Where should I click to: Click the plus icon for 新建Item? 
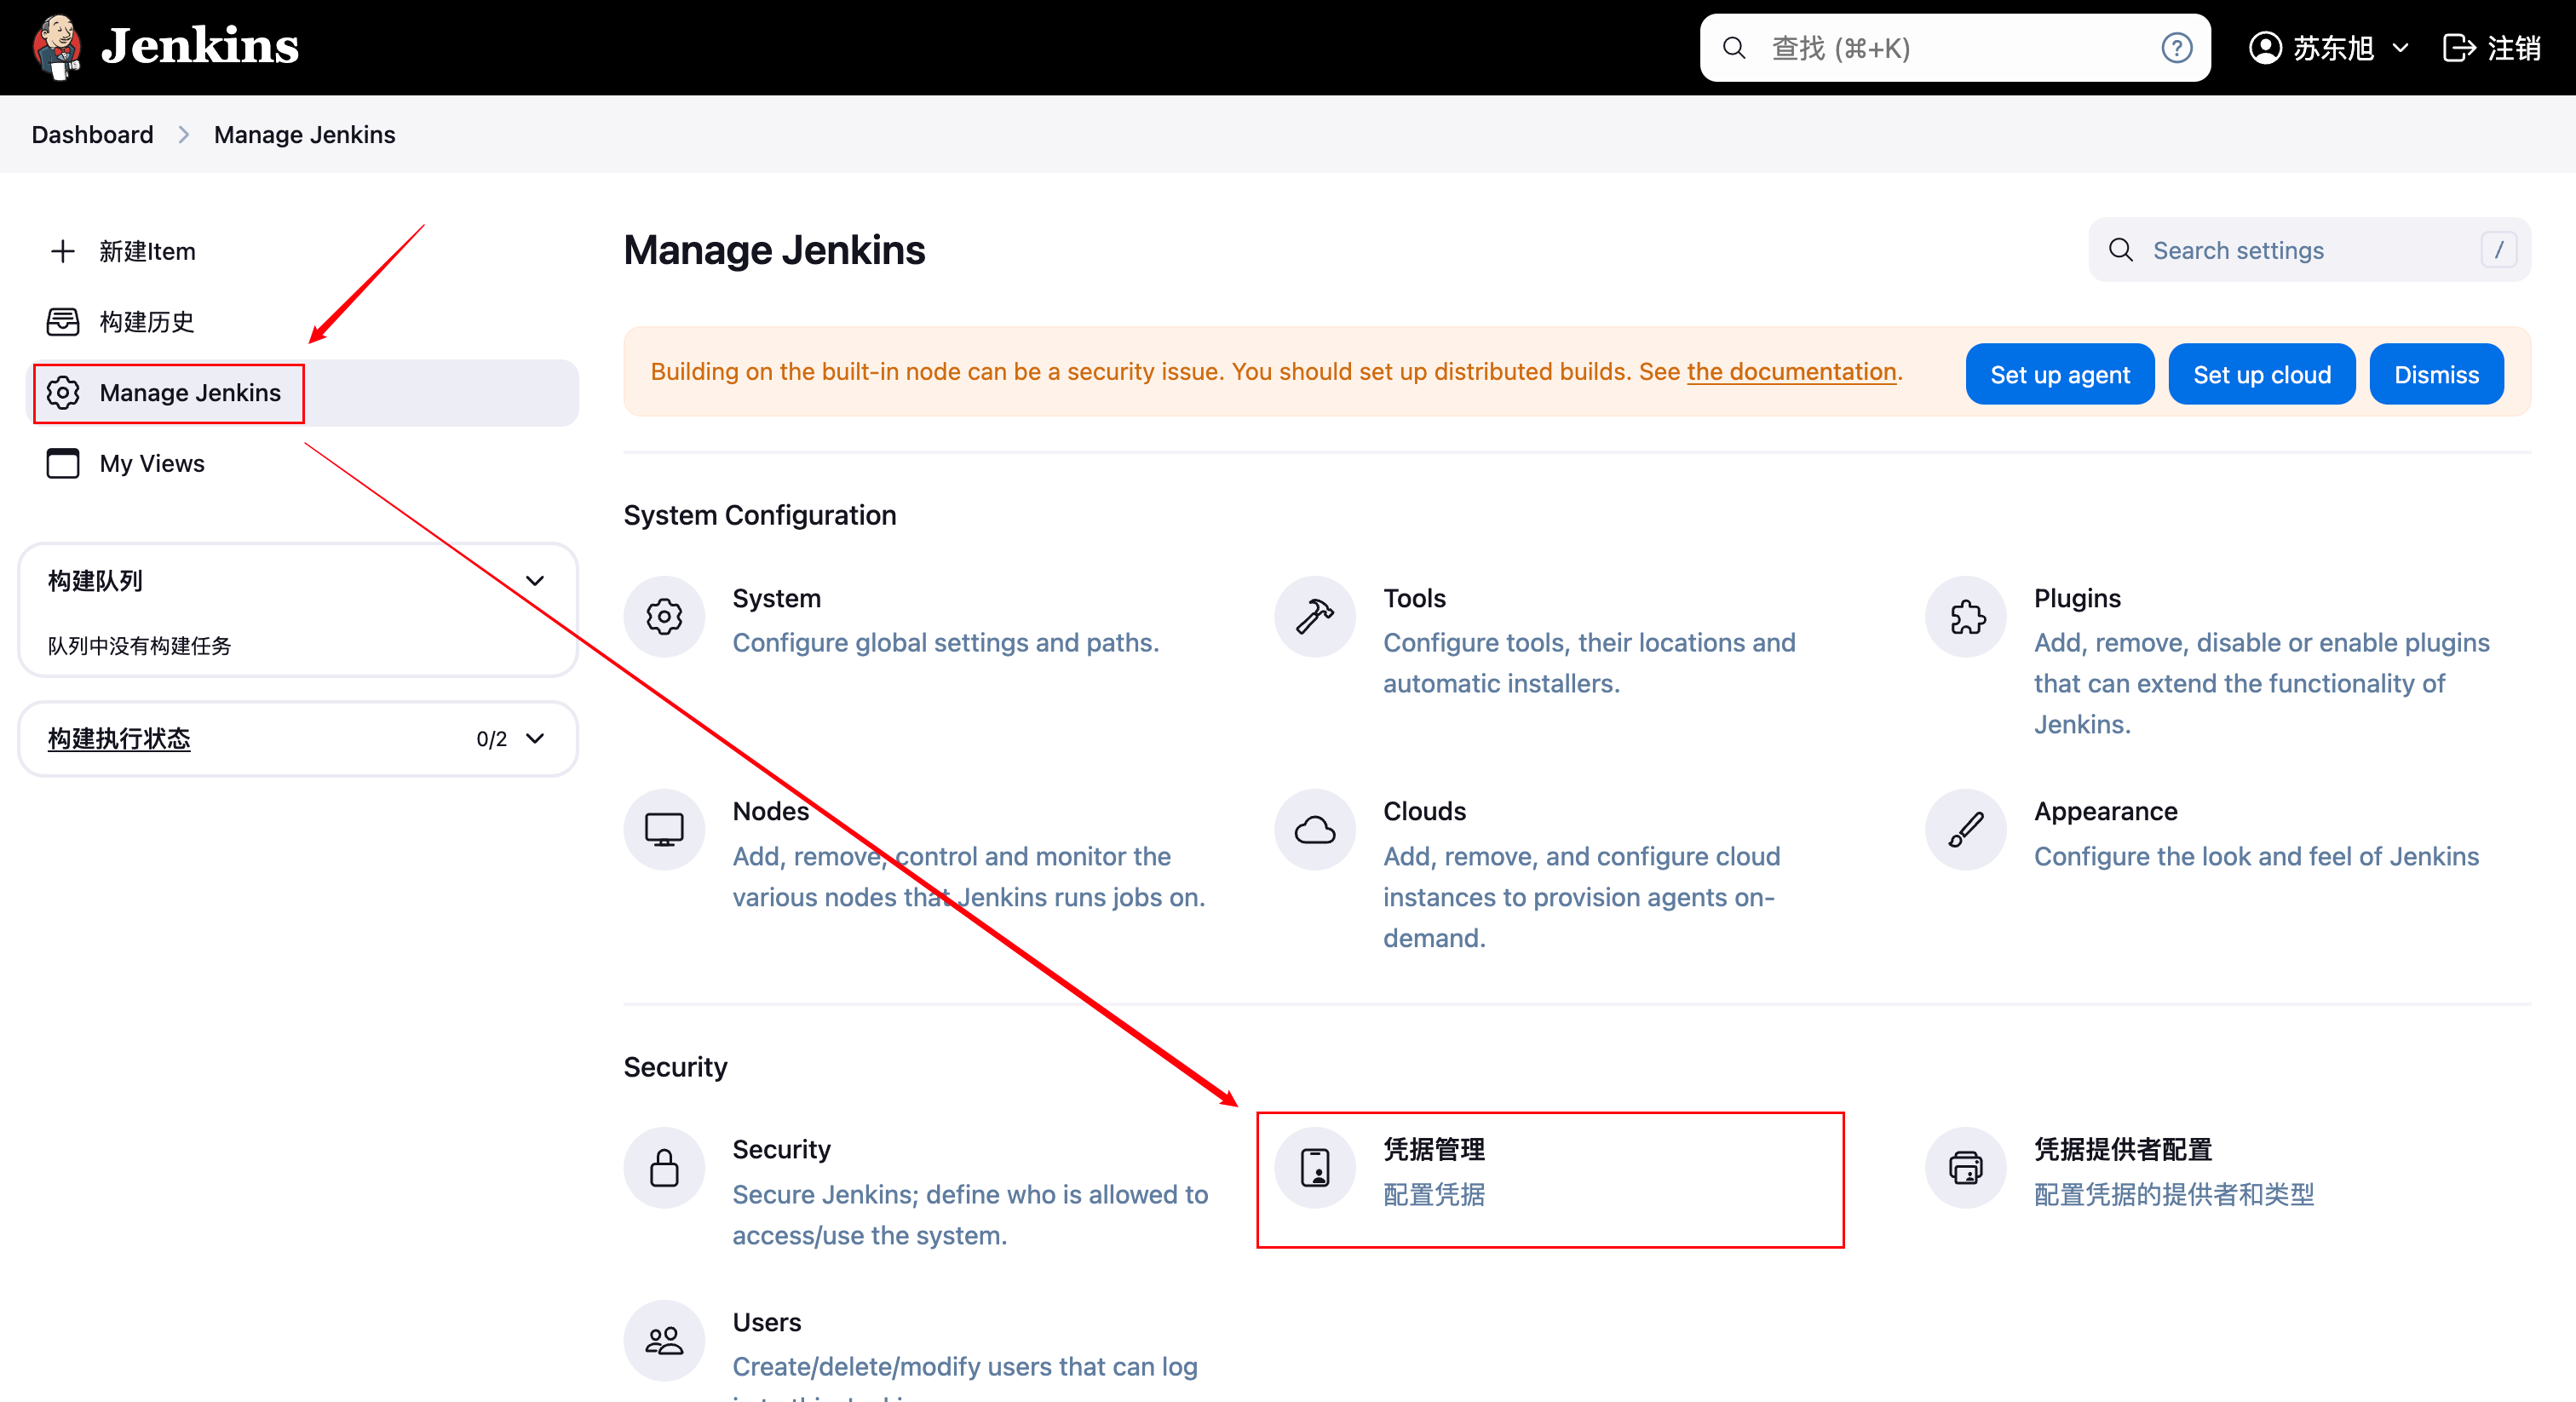click(x=63, y=251)
